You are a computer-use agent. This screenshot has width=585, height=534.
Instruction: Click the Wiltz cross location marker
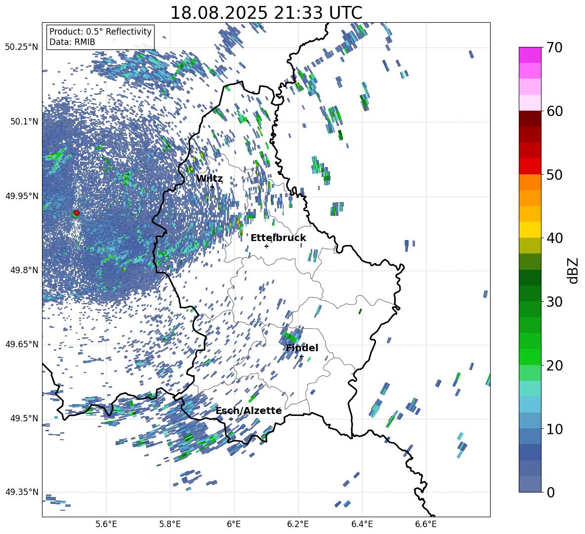click(212, 187)
